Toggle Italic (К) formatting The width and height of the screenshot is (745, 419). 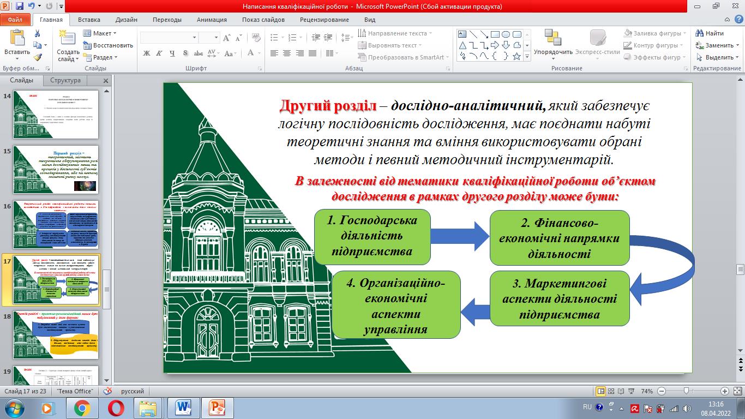coord(159,53)
